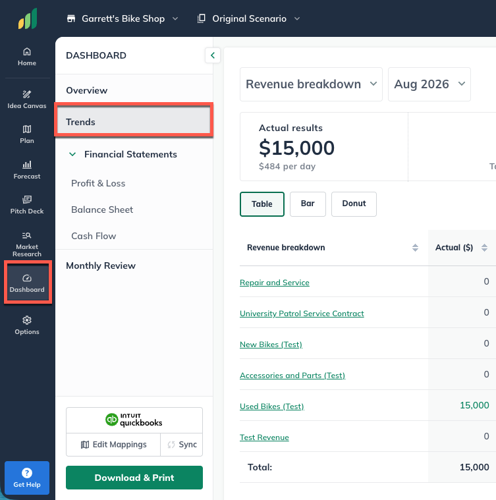Open Monthly Review
This screenshot has width=496, height=500.
point(101,265)
